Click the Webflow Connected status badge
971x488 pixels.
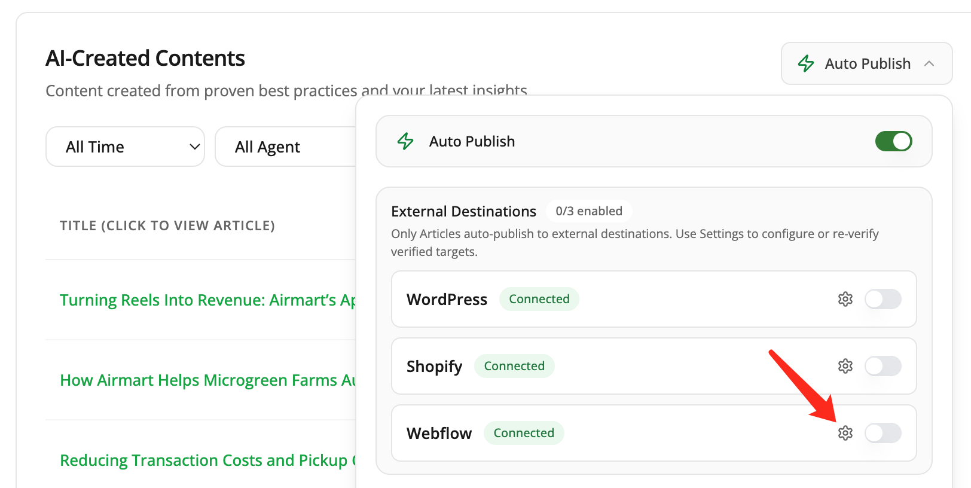[524, 433]
